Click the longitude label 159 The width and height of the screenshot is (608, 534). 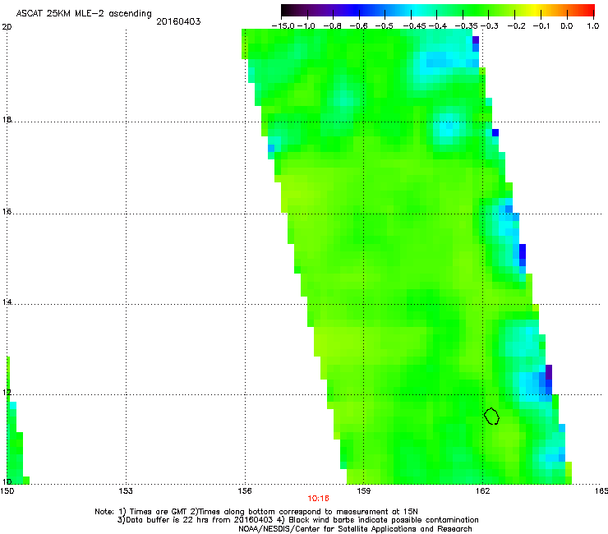tap(364, 491)
